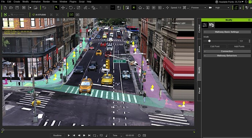Open the Render menu
Viewport: 252px width, 138px height.
coord(46,2)
